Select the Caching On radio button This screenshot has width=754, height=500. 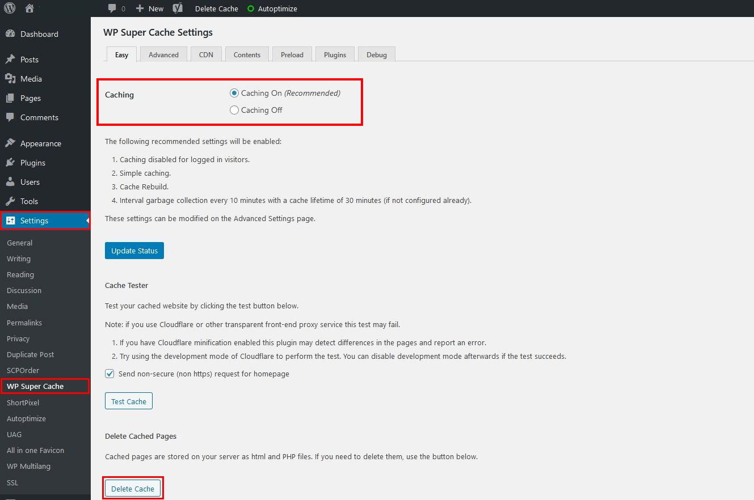click(x=234, y=92)
